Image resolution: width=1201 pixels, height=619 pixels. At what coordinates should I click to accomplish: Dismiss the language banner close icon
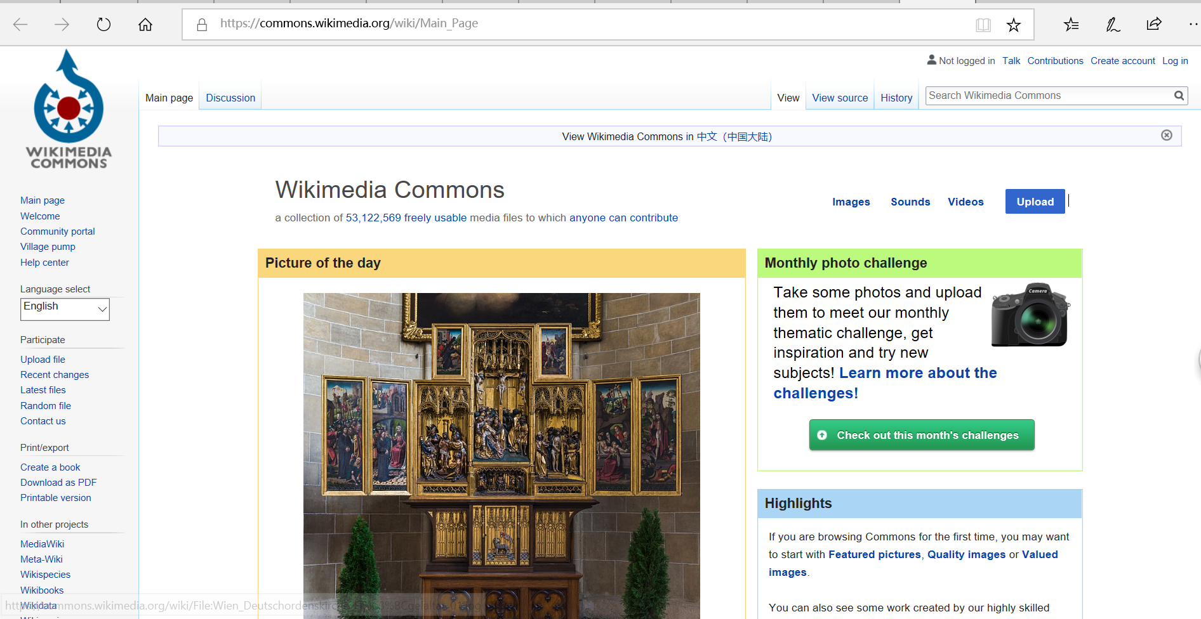pyautogui.click(x=1167, y=135)
